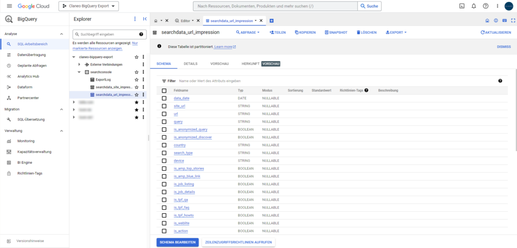The width and height of the screenshot is (517, 248).
Task: Click the Explorer search input field
Action: tap(105, 34)
